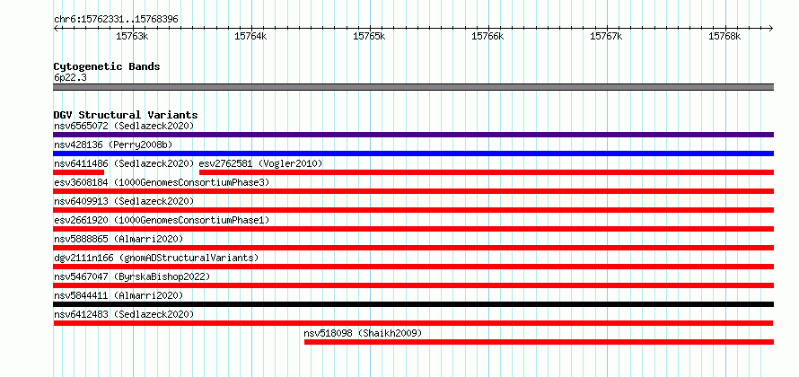Open dgv2111n166 (gnomADStructuralVariants) label

coord(156,258)
